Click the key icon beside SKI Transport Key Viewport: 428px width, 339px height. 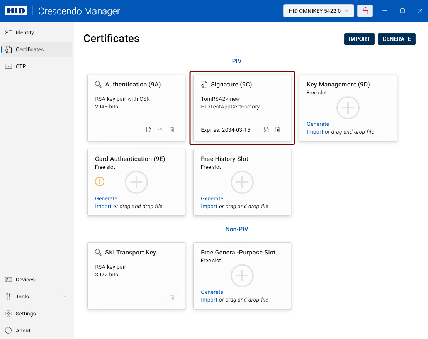(99, 252)
